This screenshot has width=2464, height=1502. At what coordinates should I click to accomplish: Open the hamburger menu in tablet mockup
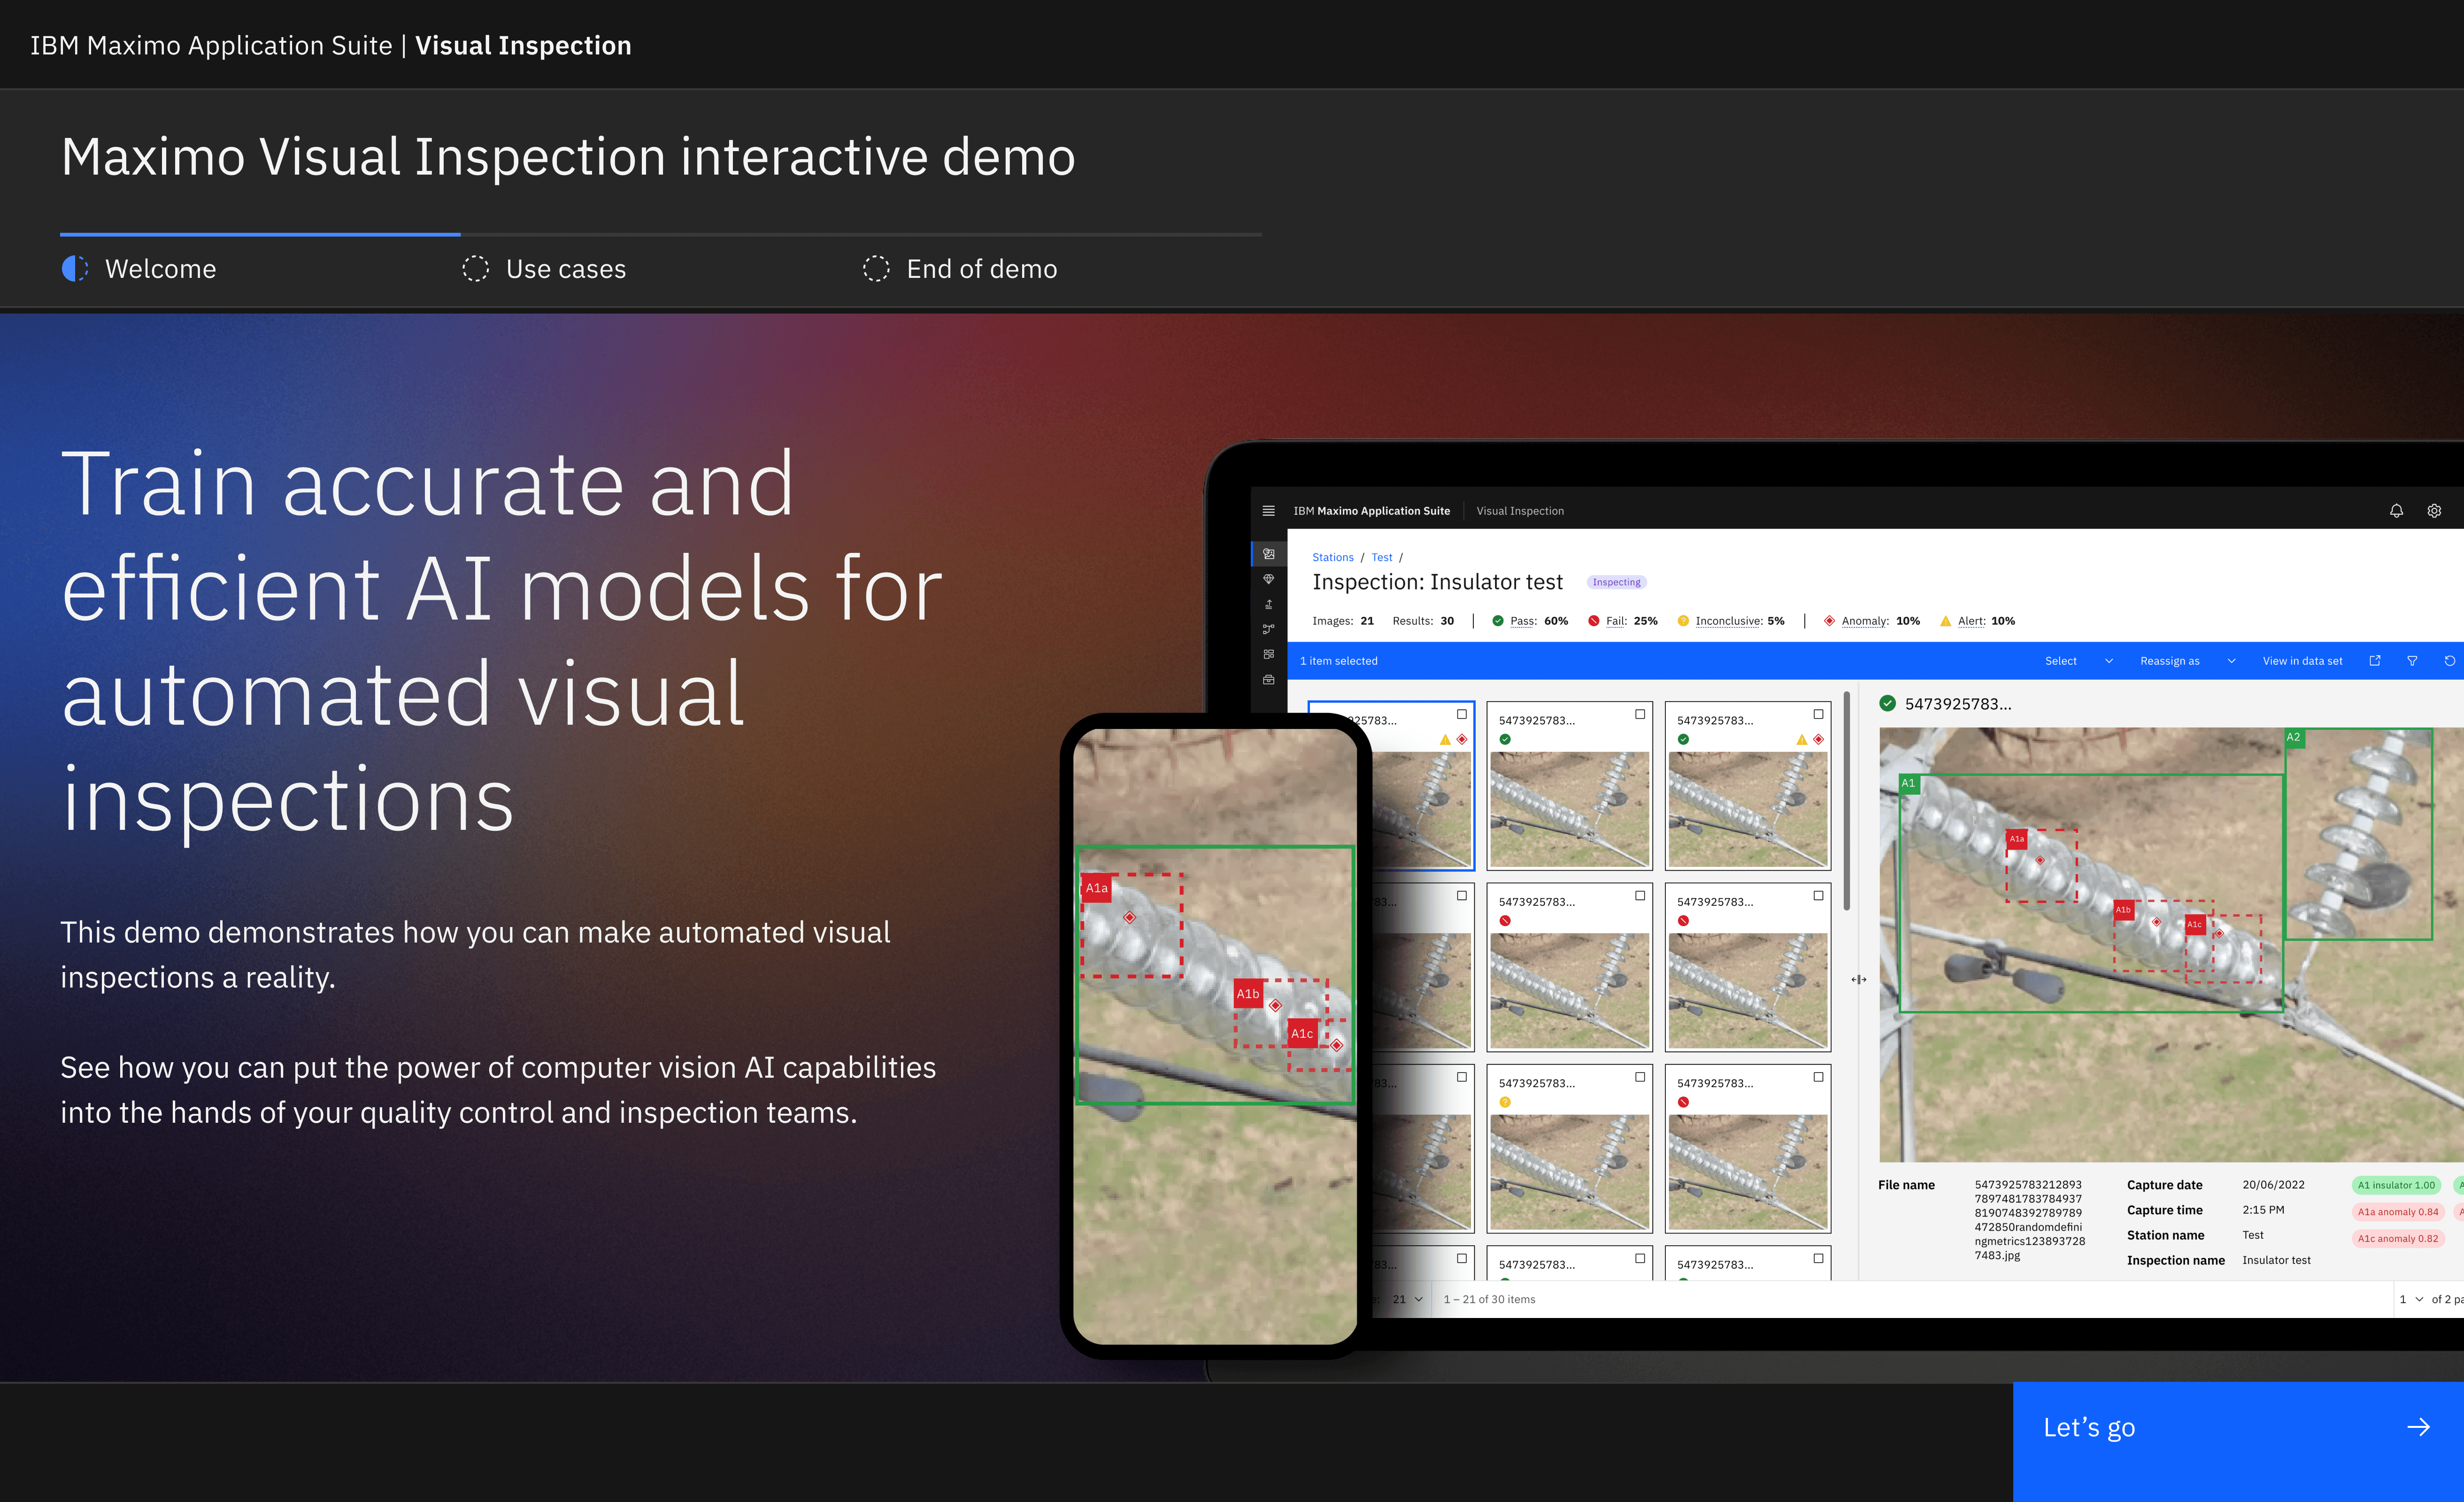coord(1268,511)
